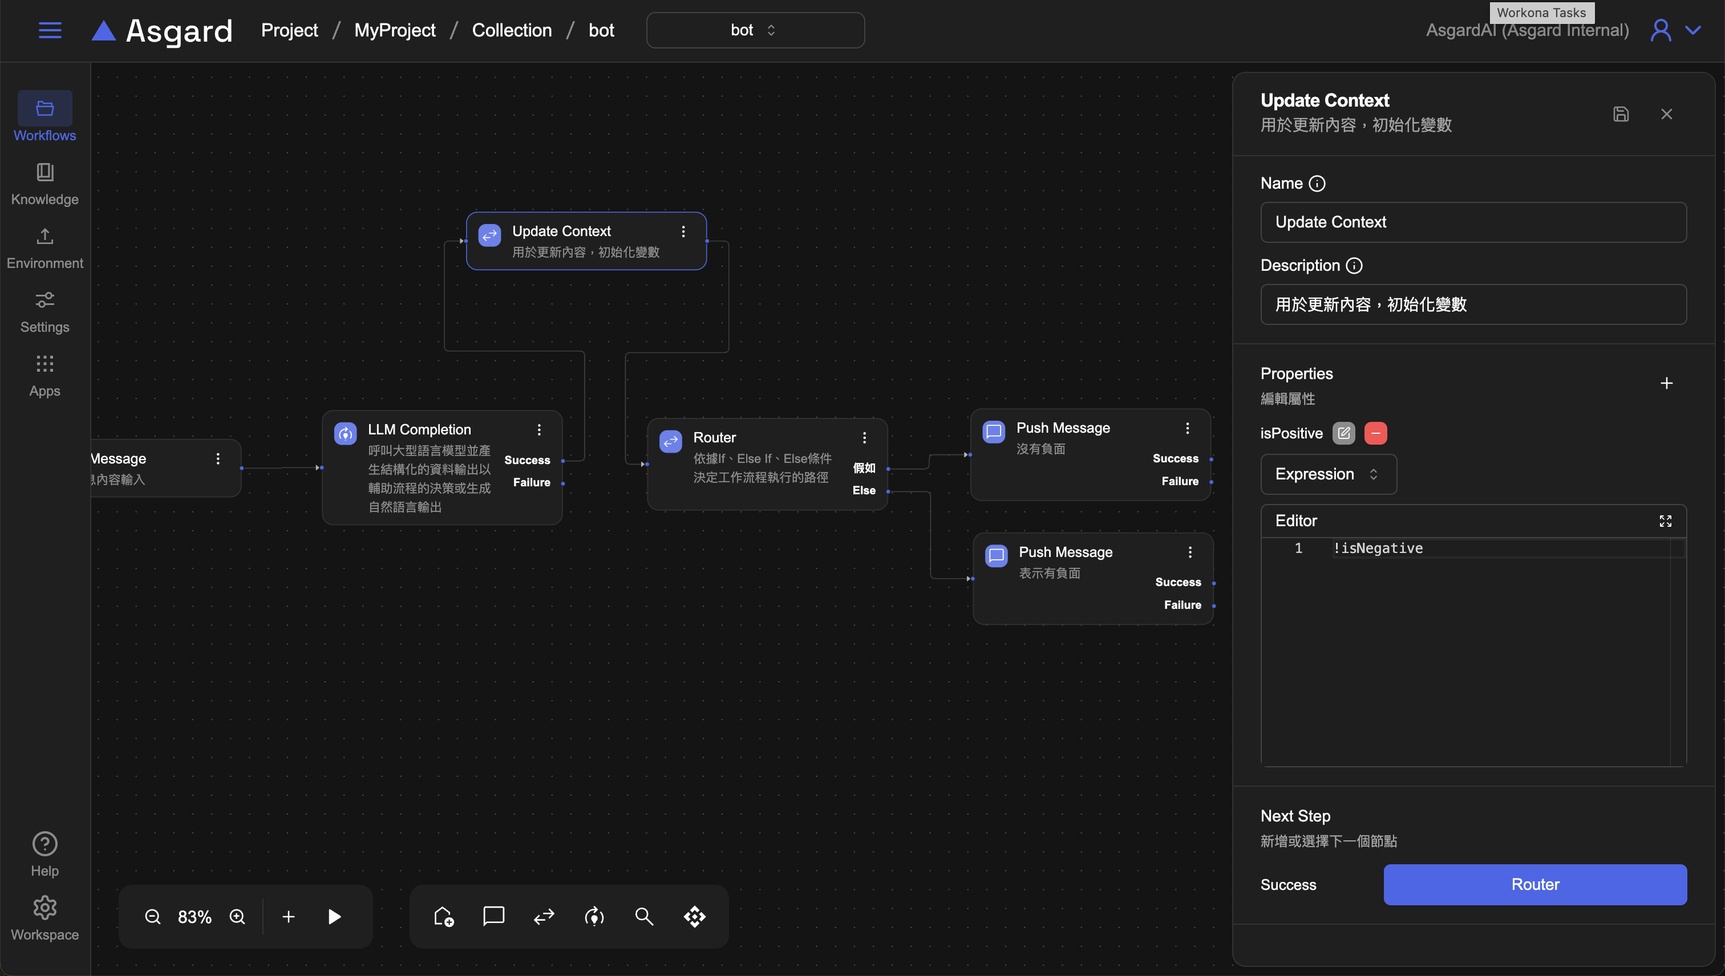Expand the user account menu chevron

(x=1693, y=30)
